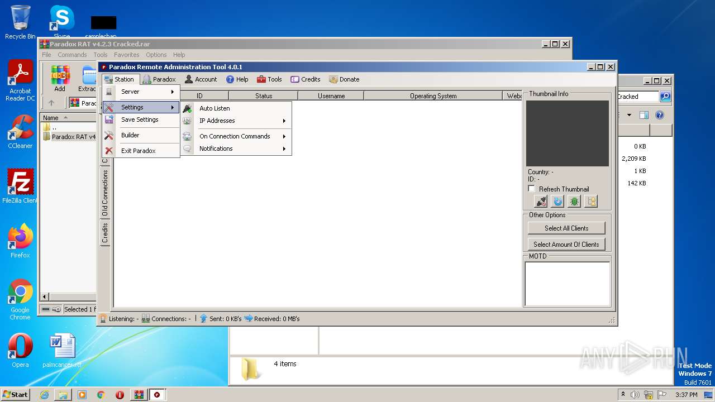Click the disconnect plug icon under the thumbnail
715x402 pixels.
(541, 202)
